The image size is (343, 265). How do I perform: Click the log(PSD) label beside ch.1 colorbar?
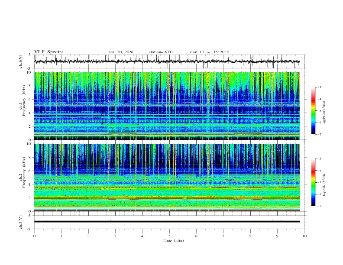tap(324, 113)
